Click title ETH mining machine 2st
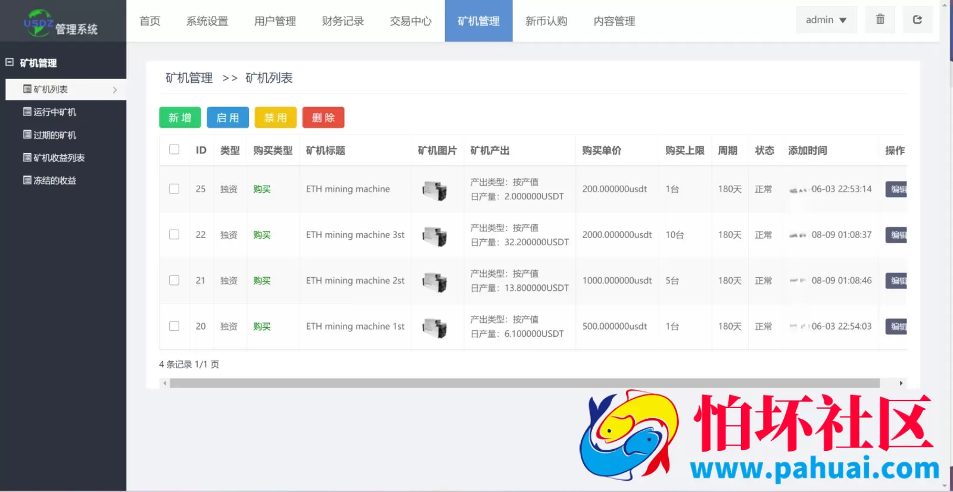Viewport: 953px width, 492px height. [x=355, y=281]
